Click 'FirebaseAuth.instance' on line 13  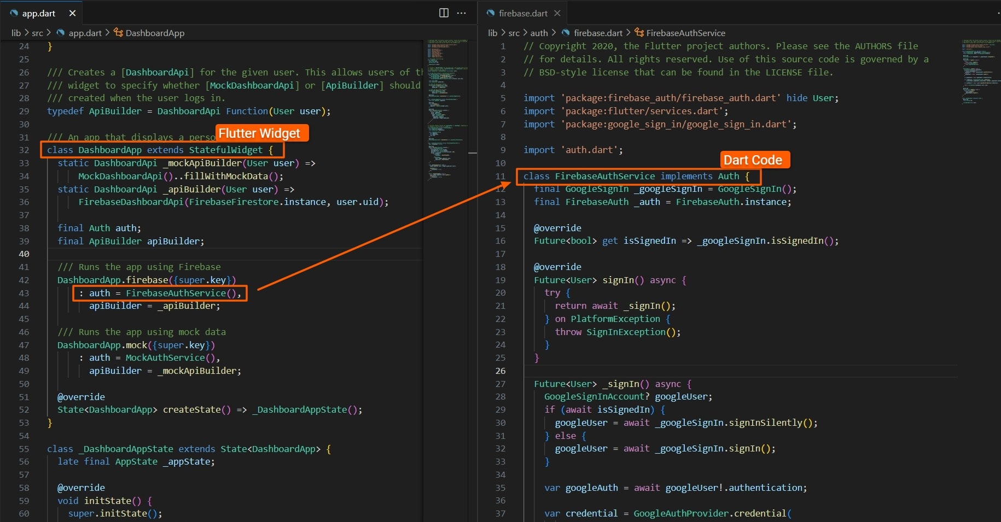click(731, 202)
